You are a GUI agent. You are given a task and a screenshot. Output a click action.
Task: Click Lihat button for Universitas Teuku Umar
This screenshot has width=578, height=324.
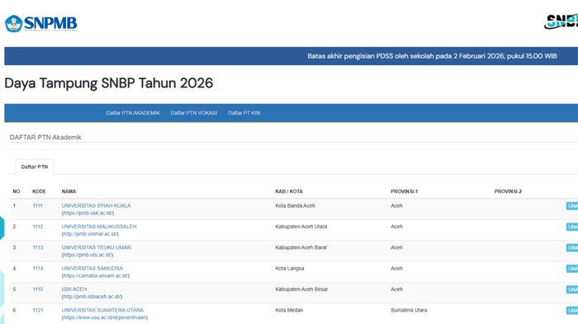(572, 248)
